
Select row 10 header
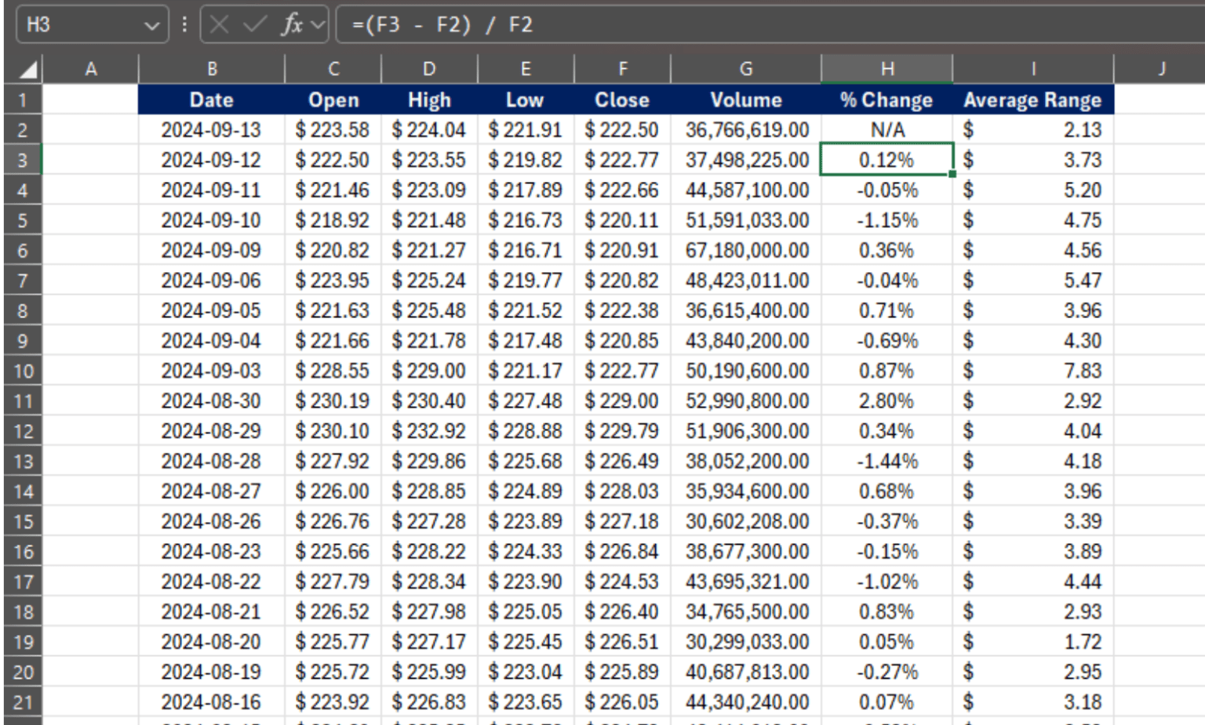tap(23, 370)
